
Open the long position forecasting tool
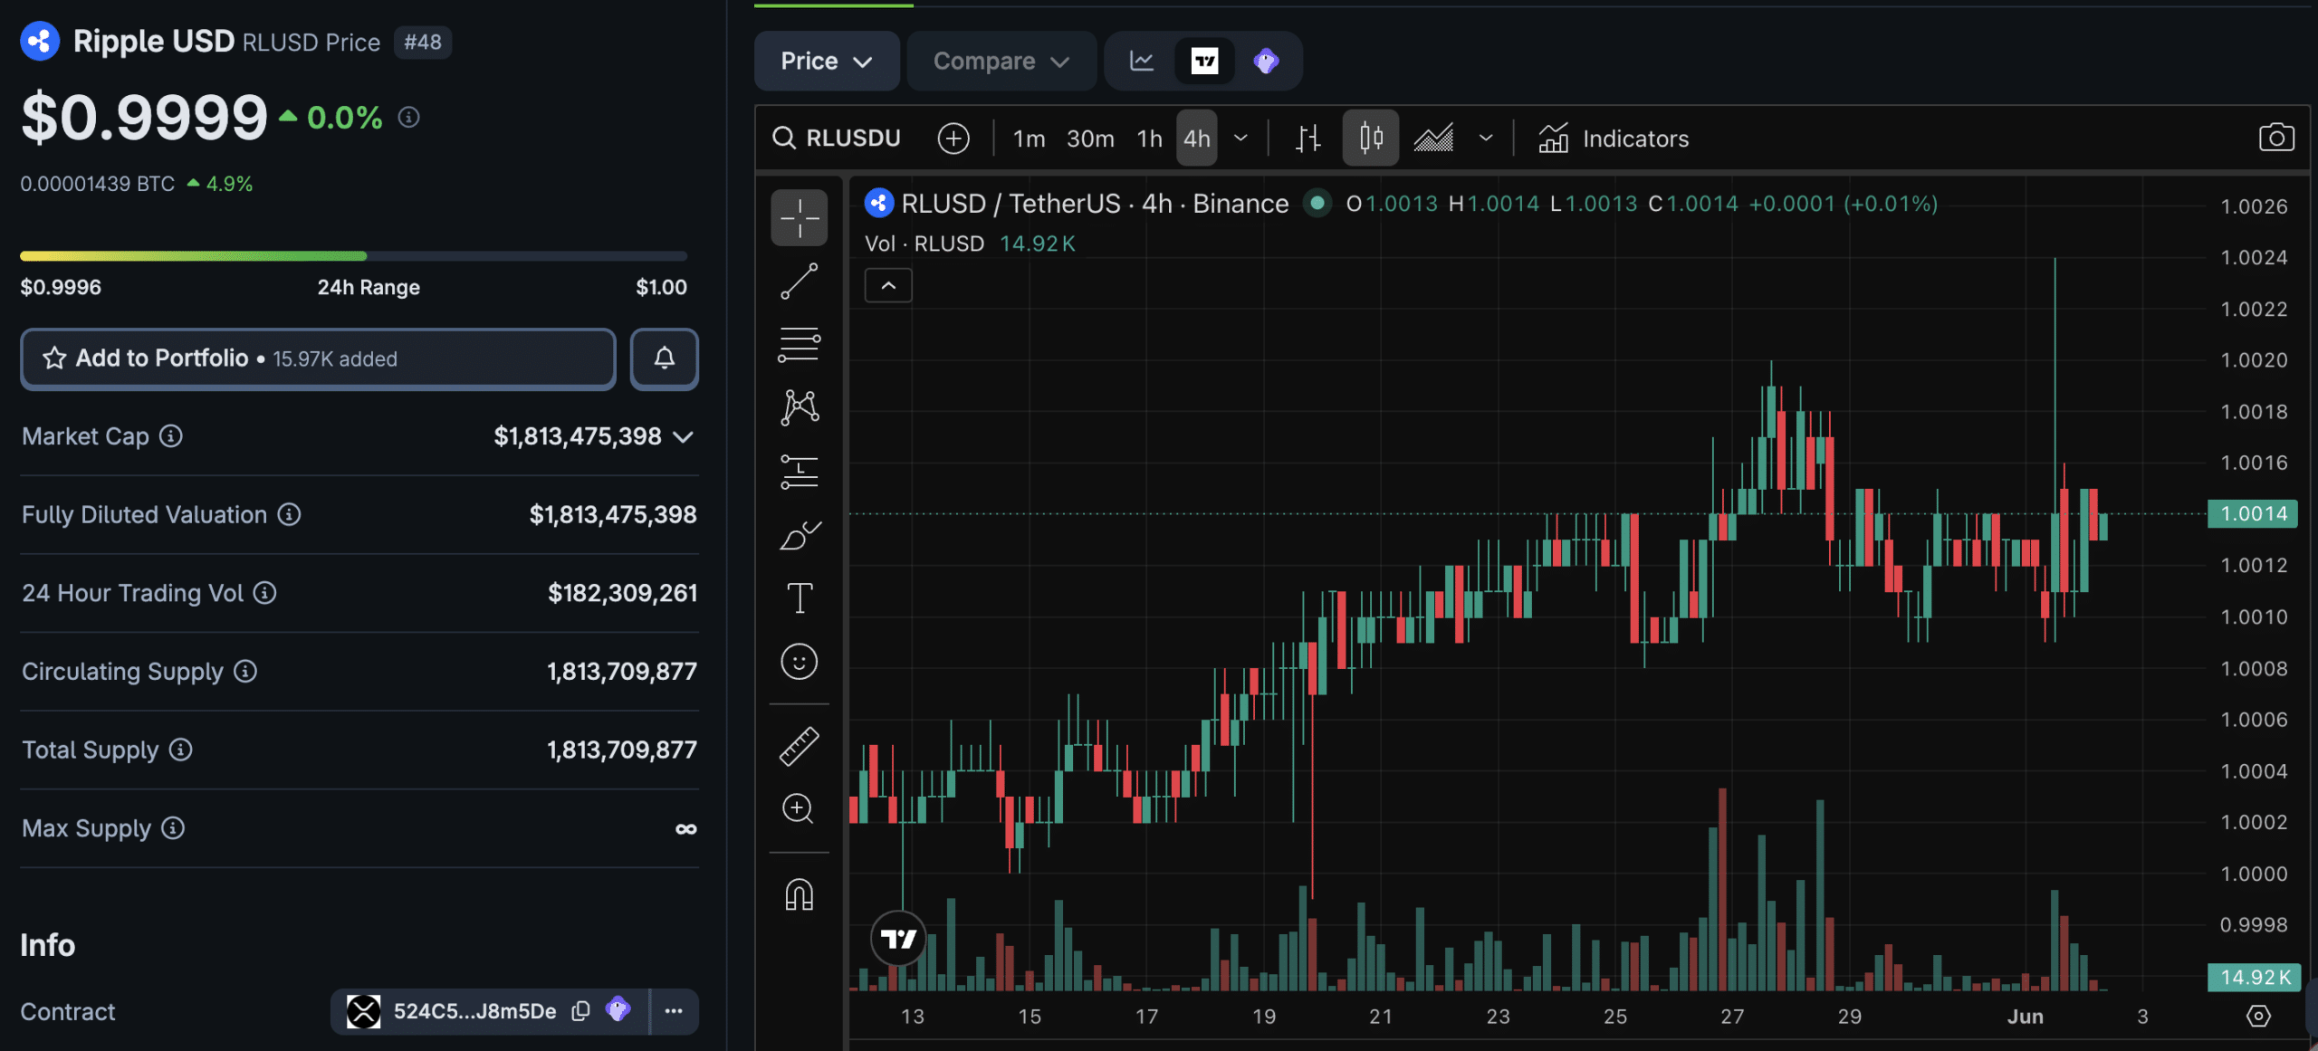coord(799,472)
